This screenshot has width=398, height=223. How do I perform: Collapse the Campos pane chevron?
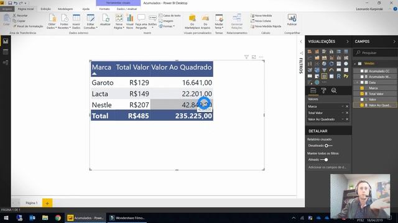(394, 42)
